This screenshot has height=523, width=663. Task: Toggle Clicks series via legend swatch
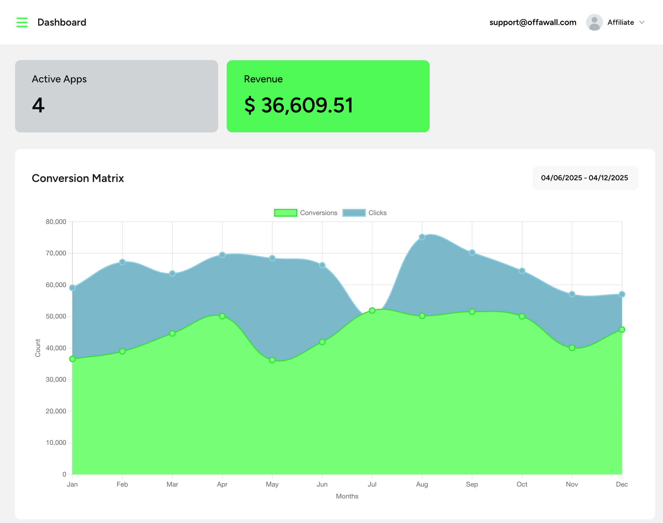pos(354,213)
